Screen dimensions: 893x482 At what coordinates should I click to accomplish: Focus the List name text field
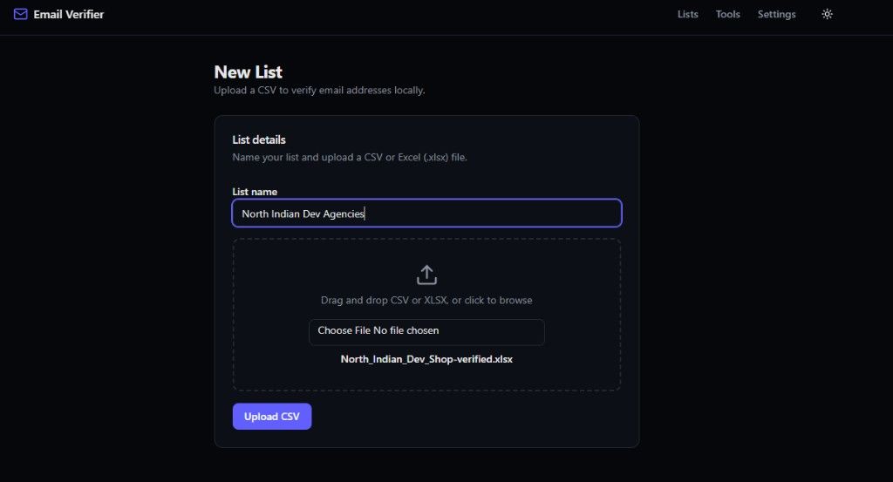[426, 214]
